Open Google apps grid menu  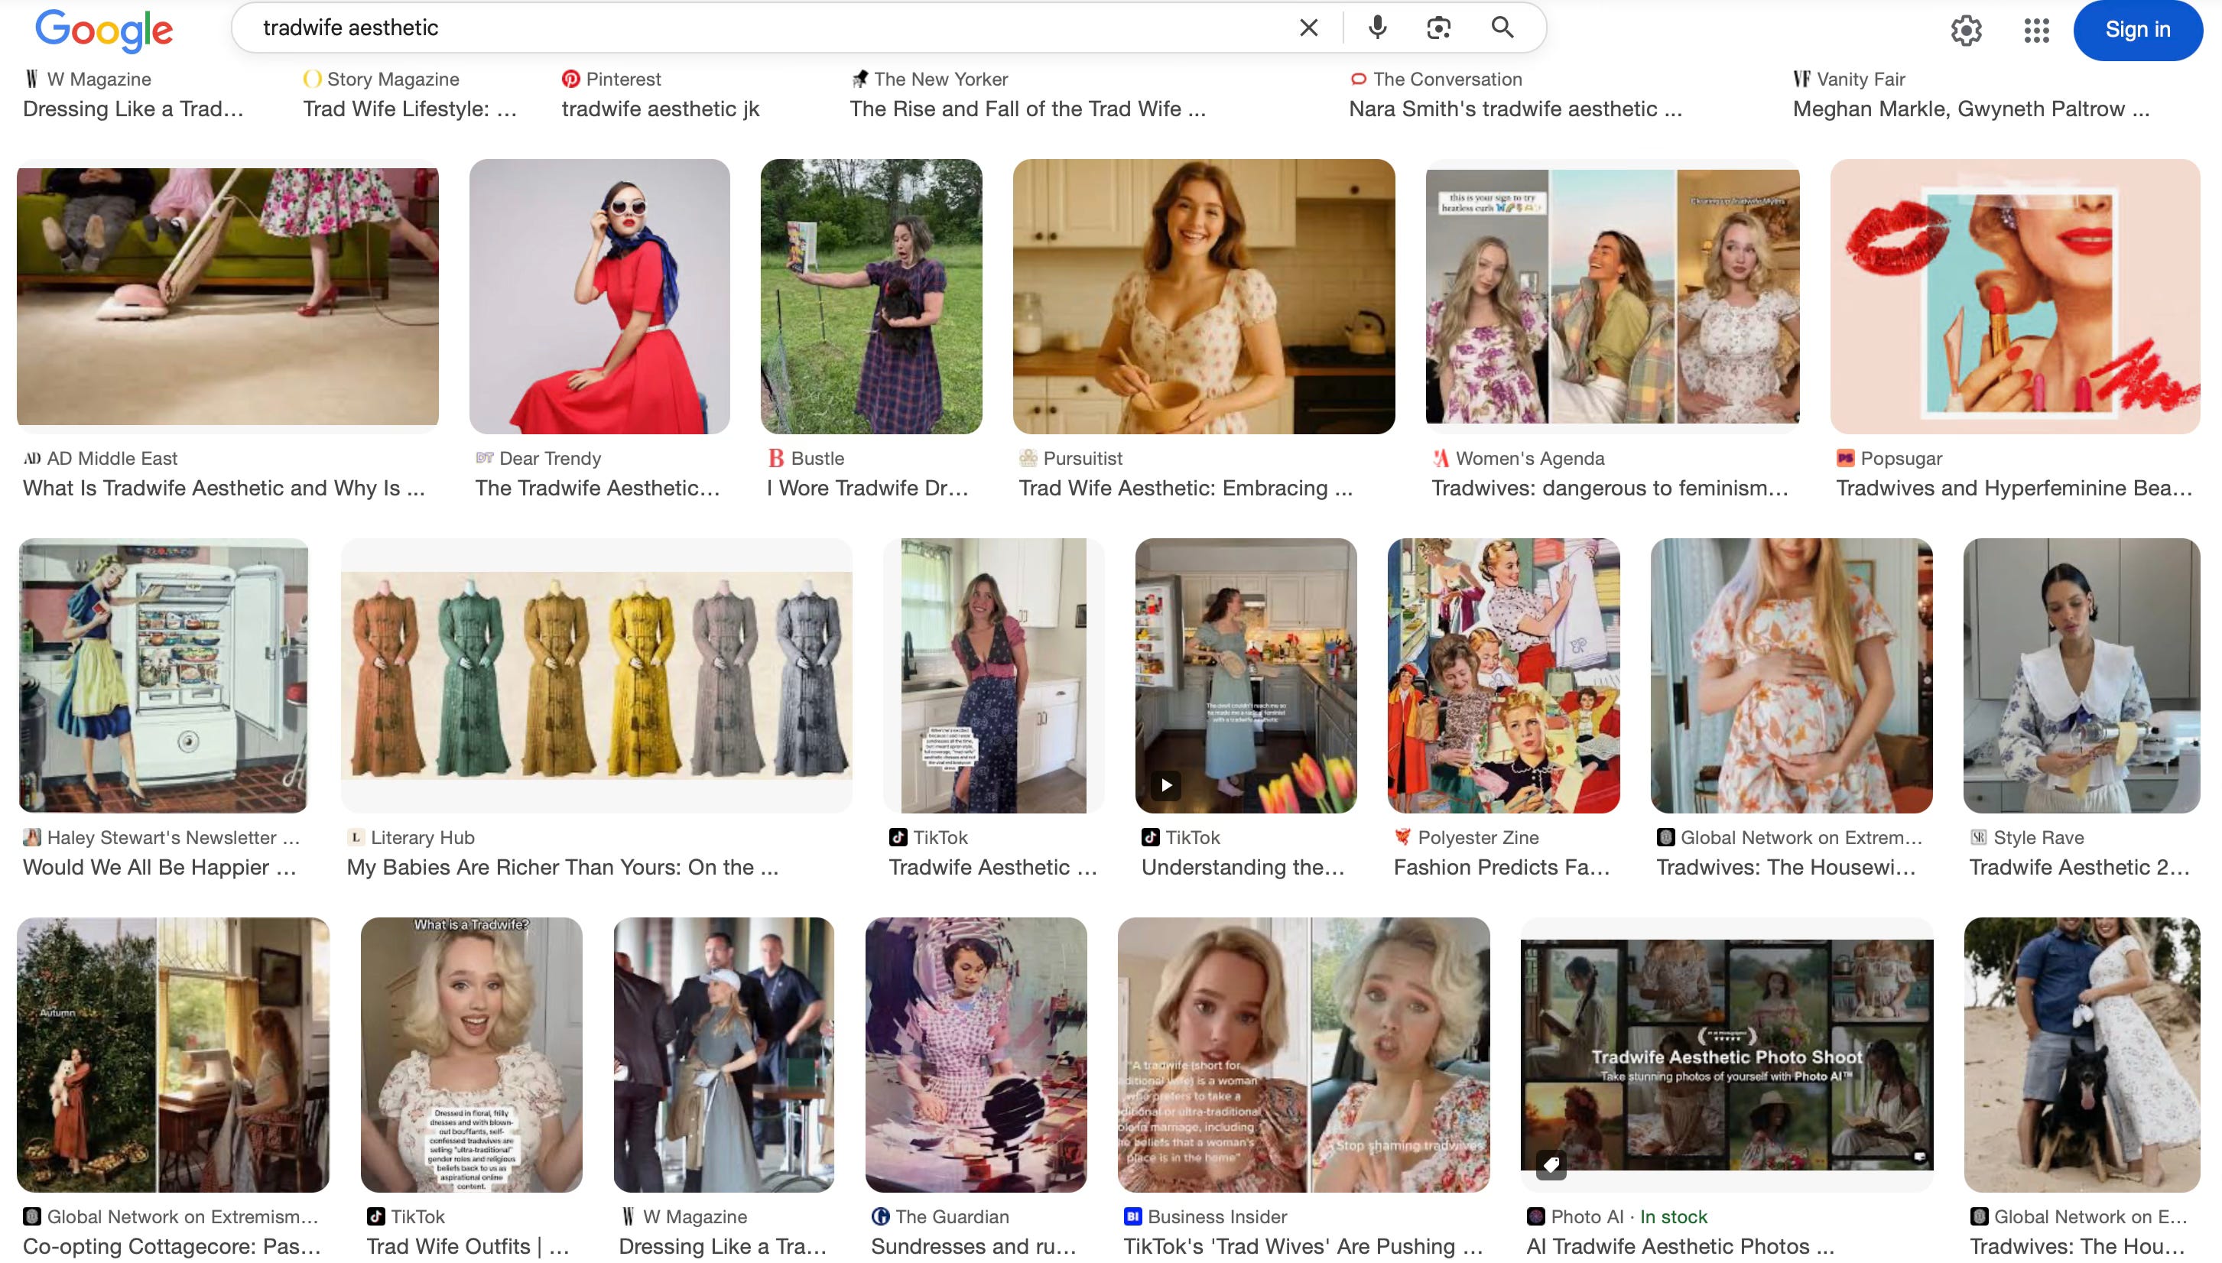tap(2035, 31)
